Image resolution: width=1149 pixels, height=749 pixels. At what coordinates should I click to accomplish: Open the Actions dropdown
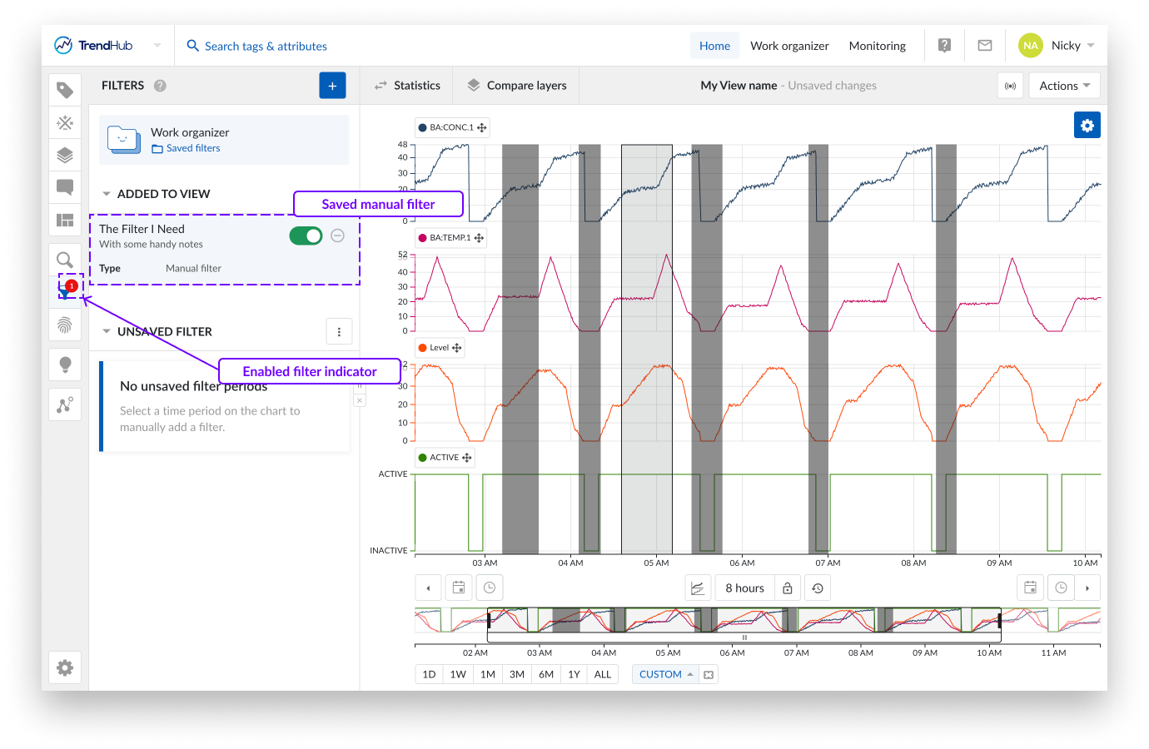click(x=1064, y=86)
